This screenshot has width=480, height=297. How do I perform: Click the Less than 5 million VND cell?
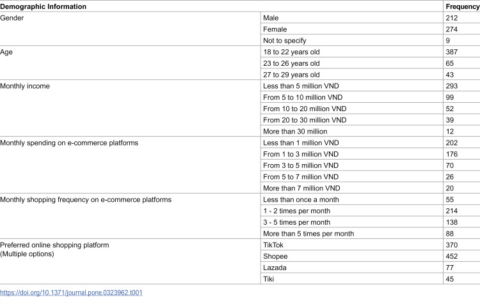[x=301, y=86]
